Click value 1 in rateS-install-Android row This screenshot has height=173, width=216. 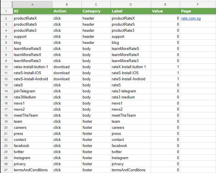pyautogui.click(x=165, y=79)
